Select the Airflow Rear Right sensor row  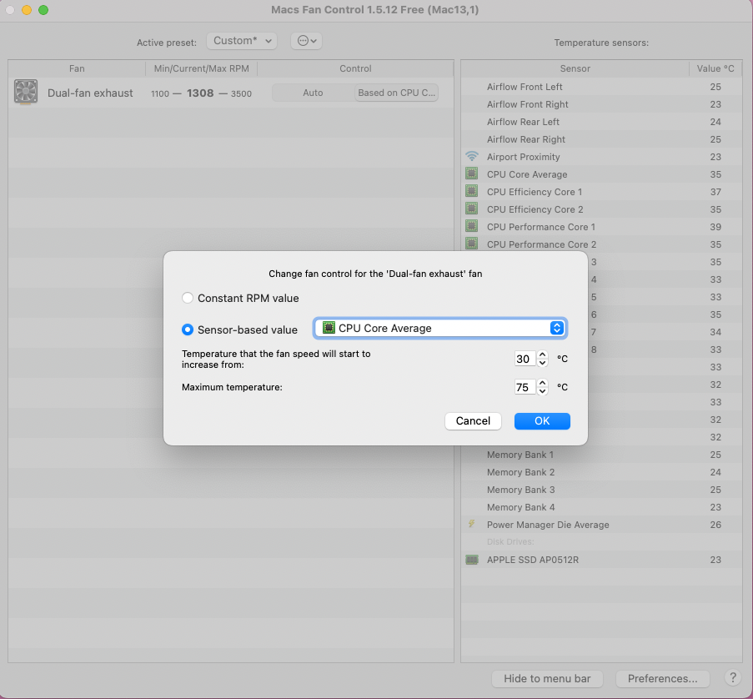pyautogui.click(x=602, y=139)
